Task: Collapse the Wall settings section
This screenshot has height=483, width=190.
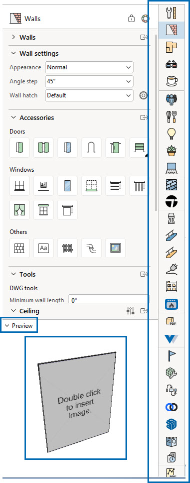Action: point(13,53)
